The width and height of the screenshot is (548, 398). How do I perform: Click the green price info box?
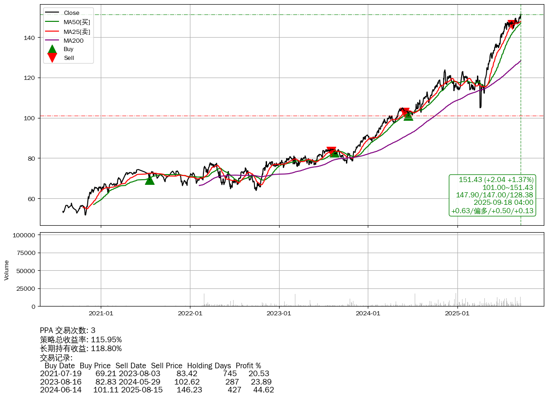point(493,195)
